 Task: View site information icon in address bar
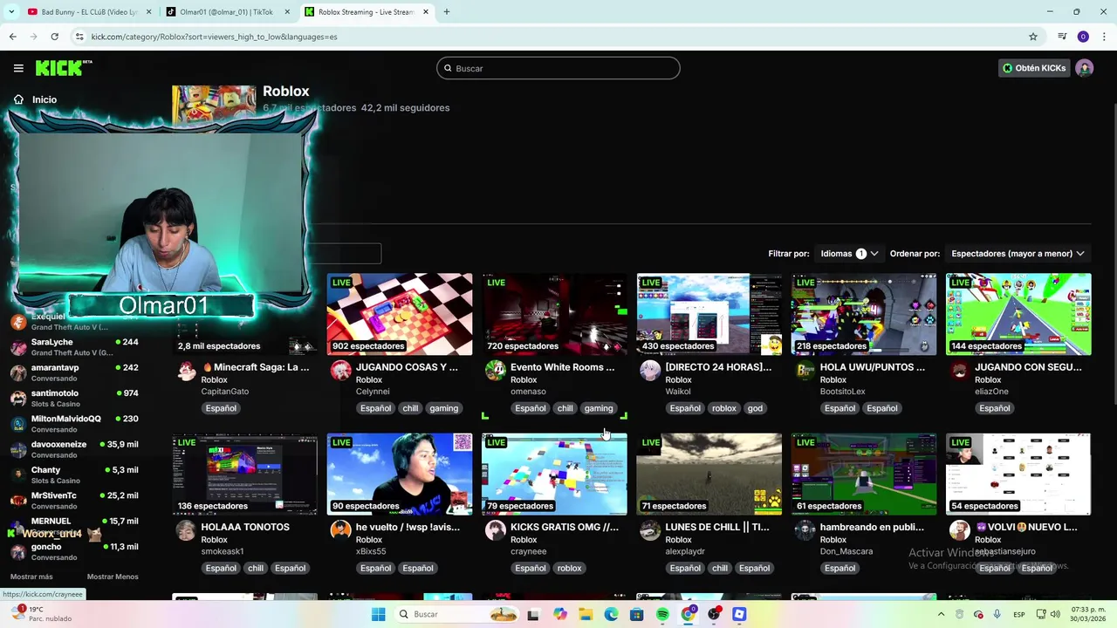(79, 37)
